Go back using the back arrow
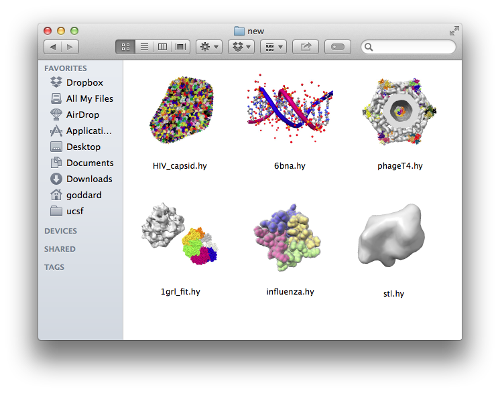The width and height of the screenshot is (500, 393). pos(53,47)
